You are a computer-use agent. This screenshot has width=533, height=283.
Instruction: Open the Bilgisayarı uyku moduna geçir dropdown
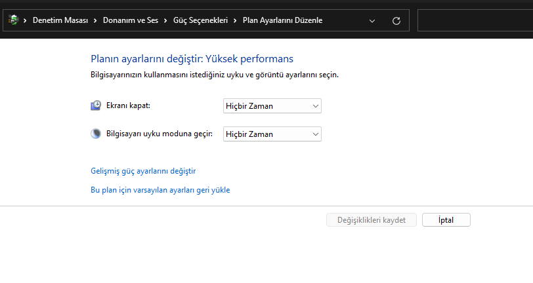[x=272, y=134]
